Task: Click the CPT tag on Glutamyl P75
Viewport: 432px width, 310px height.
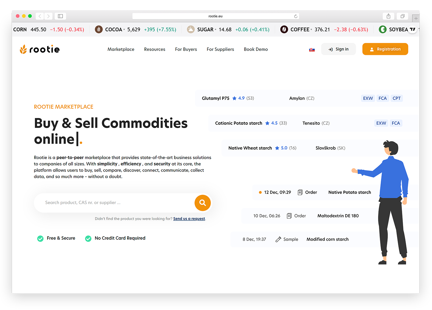Action: (x=396, y=98)
